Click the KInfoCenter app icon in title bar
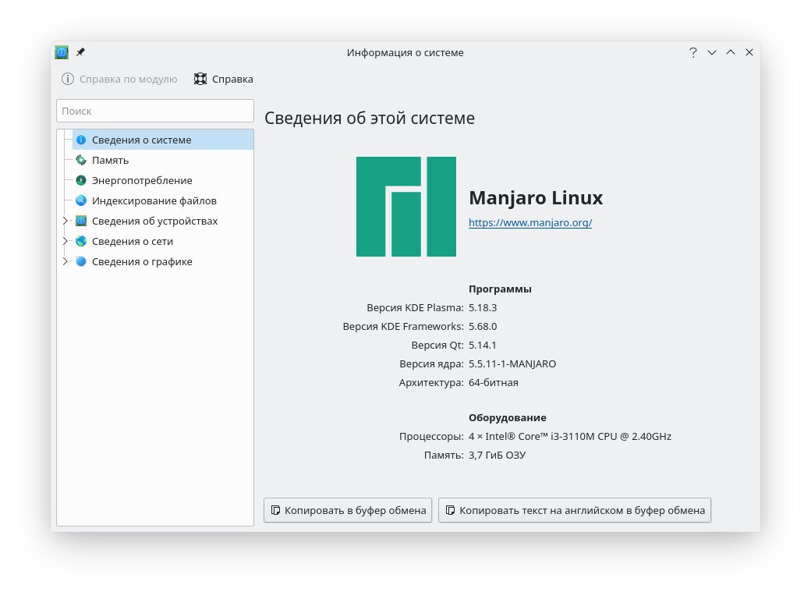 point(62,52)
